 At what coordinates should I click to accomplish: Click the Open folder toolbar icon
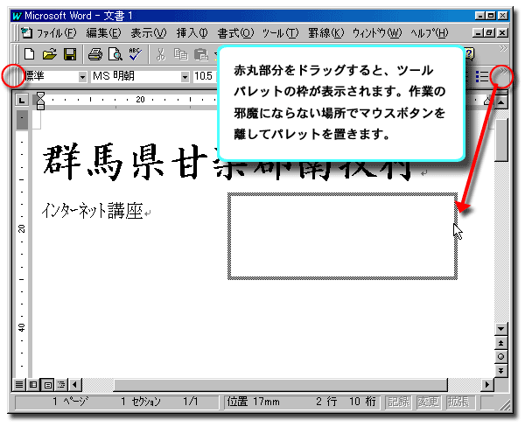point(50,54)
